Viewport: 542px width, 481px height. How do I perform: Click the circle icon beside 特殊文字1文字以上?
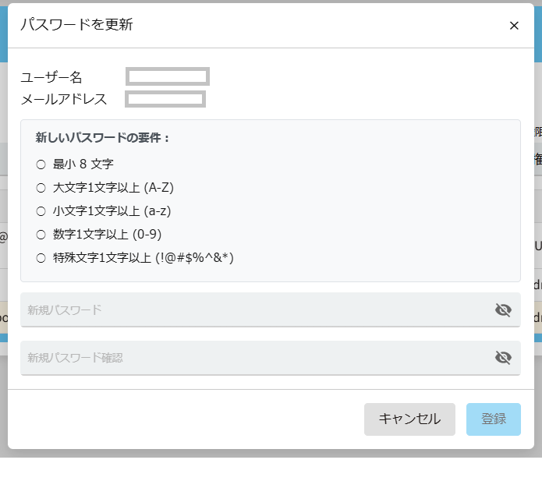coord(41,258)
